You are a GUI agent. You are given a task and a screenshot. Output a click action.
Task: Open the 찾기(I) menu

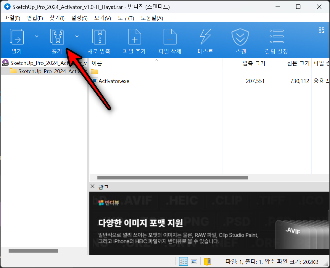(x=57, y=18)
